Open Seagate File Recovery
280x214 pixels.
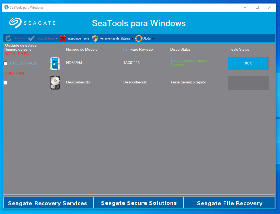(x=229, y=202)
